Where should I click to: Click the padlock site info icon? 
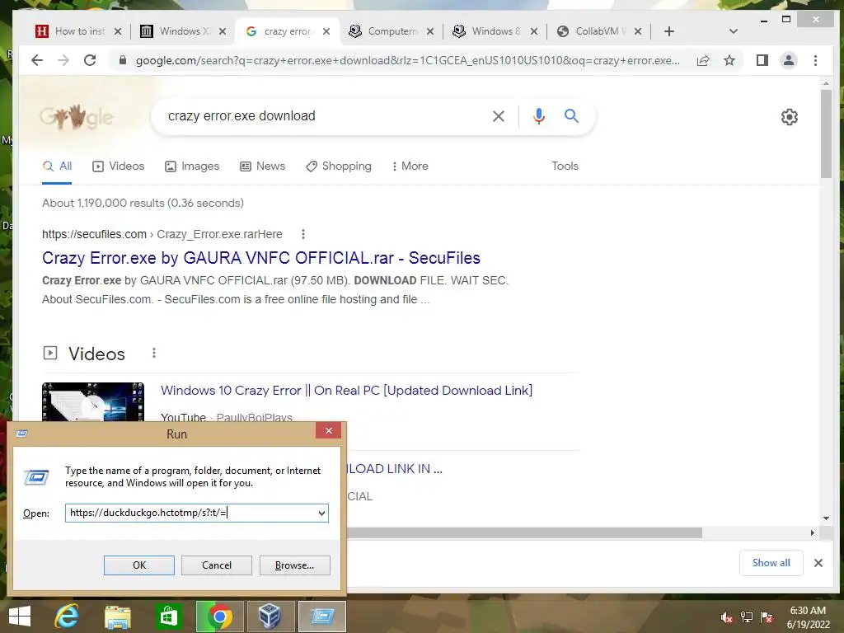coord(122,60)
